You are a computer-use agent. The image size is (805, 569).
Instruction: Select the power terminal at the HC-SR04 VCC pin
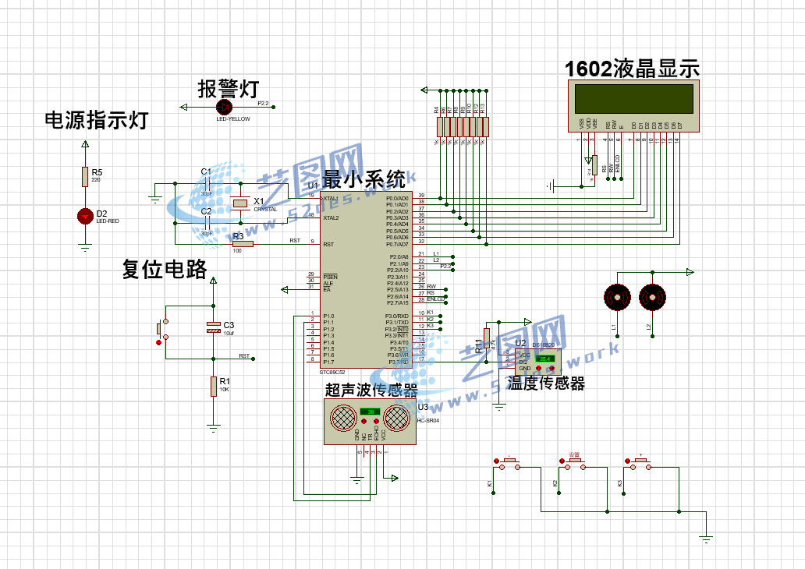pos(395,478)
